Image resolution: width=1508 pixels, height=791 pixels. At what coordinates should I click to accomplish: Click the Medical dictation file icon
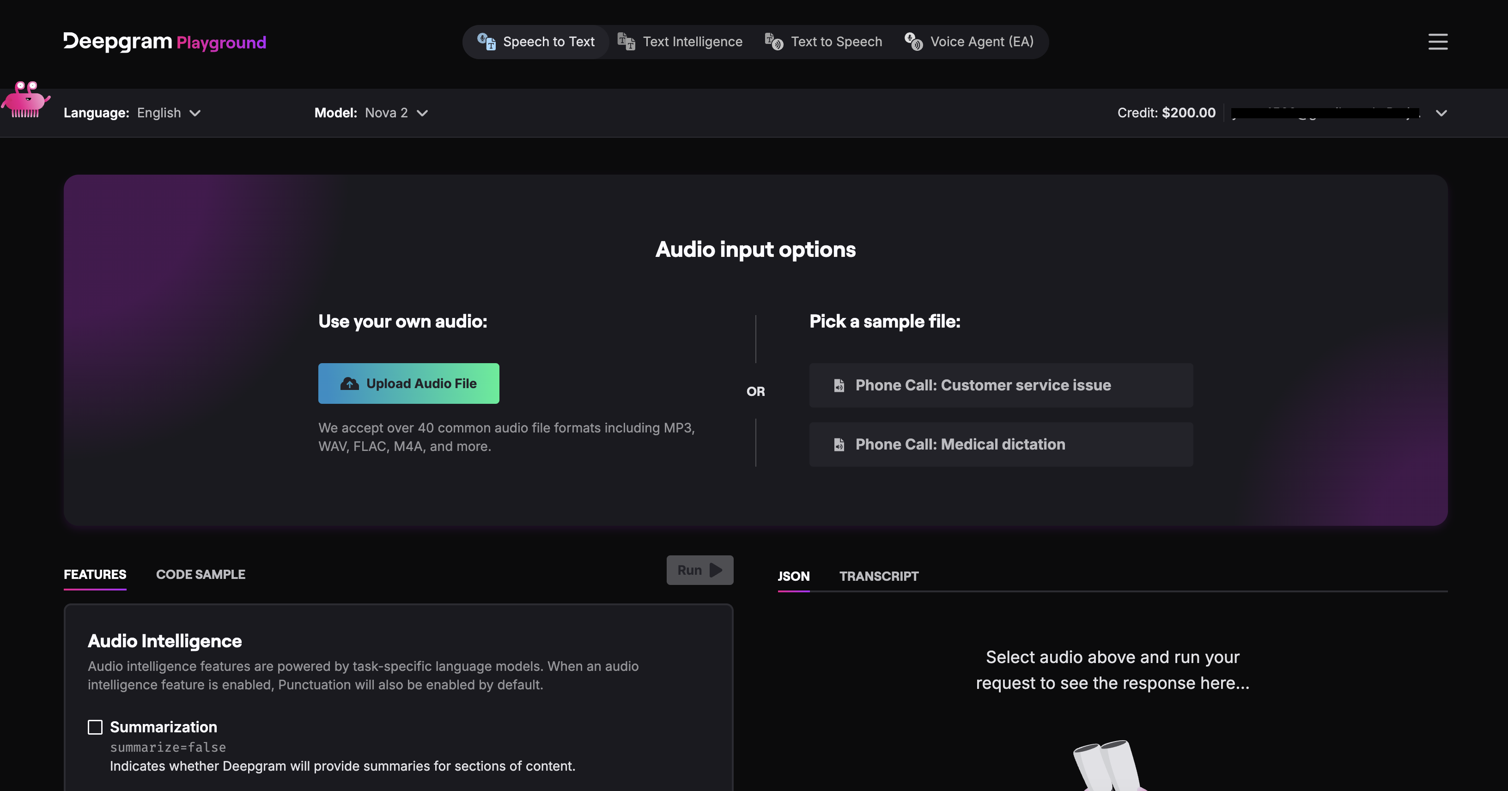click(x=839, y=444)
